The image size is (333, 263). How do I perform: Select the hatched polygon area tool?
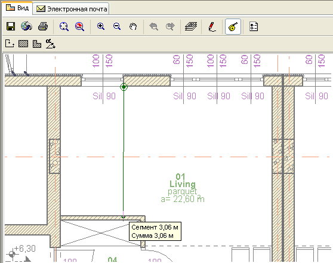[x=37, y=44]
